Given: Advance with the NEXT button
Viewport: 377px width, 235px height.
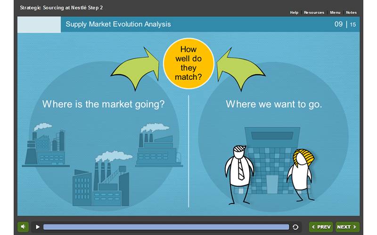Looking at the screenshot, I should pyautogui.click(x=347, y=227).
